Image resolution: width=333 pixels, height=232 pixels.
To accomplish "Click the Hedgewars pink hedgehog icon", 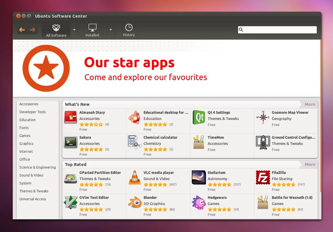I will coord(199,203).
